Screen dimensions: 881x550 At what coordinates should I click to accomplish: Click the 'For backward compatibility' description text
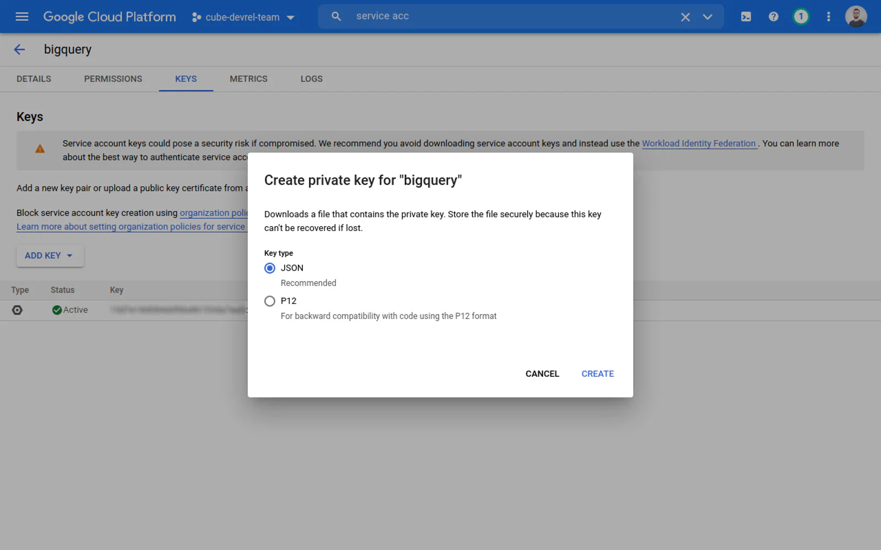coord(389,316)
